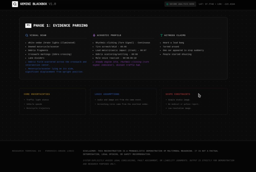Click the V1.0 version label
The height and width of the screenshot is (172, 256).
(52, 4)
